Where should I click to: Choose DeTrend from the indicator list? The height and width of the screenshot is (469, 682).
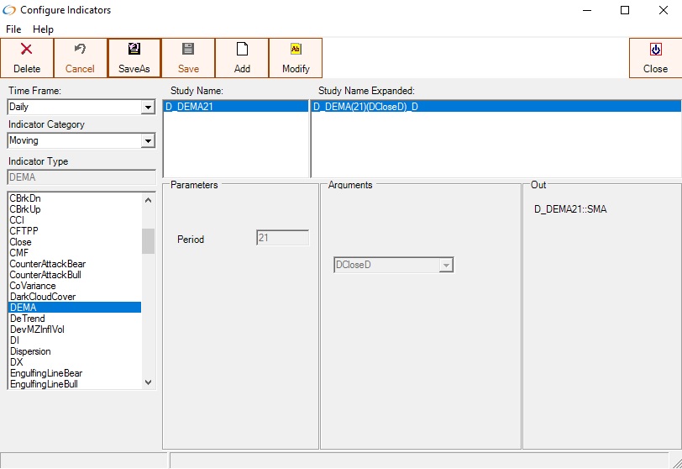coord(27,319)
